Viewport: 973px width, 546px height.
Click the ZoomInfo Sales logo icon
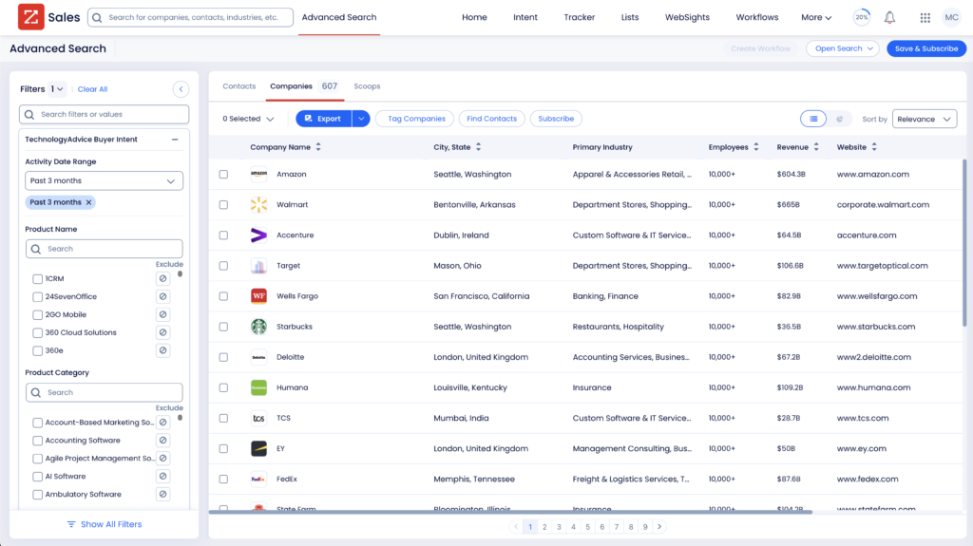click(x=31, y=17)
